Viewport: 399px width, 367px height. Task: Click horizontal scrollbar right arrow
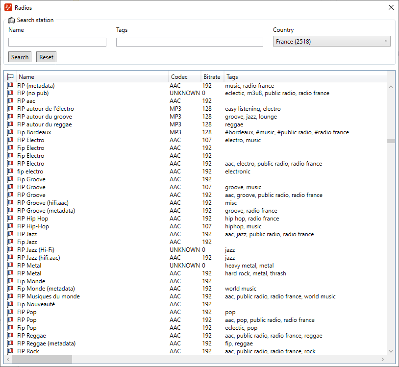pos(382,359)
